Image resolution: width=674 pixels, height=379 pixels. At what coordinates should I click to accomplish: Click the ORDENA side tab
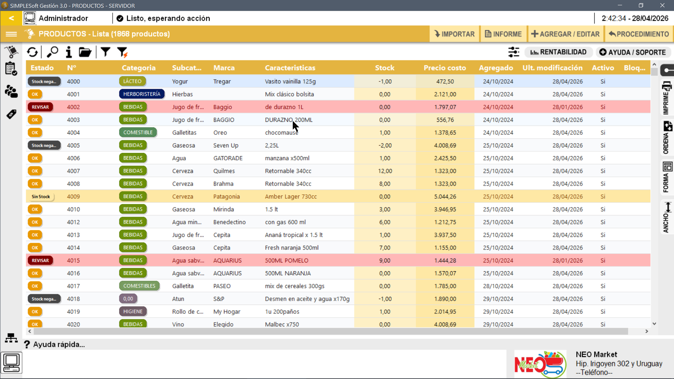pyautogui.click(x=667, y=138)
